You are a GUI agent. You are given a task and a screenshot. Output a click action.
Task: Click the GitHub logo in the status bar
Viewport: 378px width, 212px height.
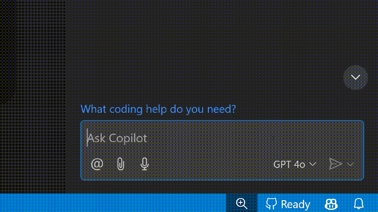click(271, 204)
